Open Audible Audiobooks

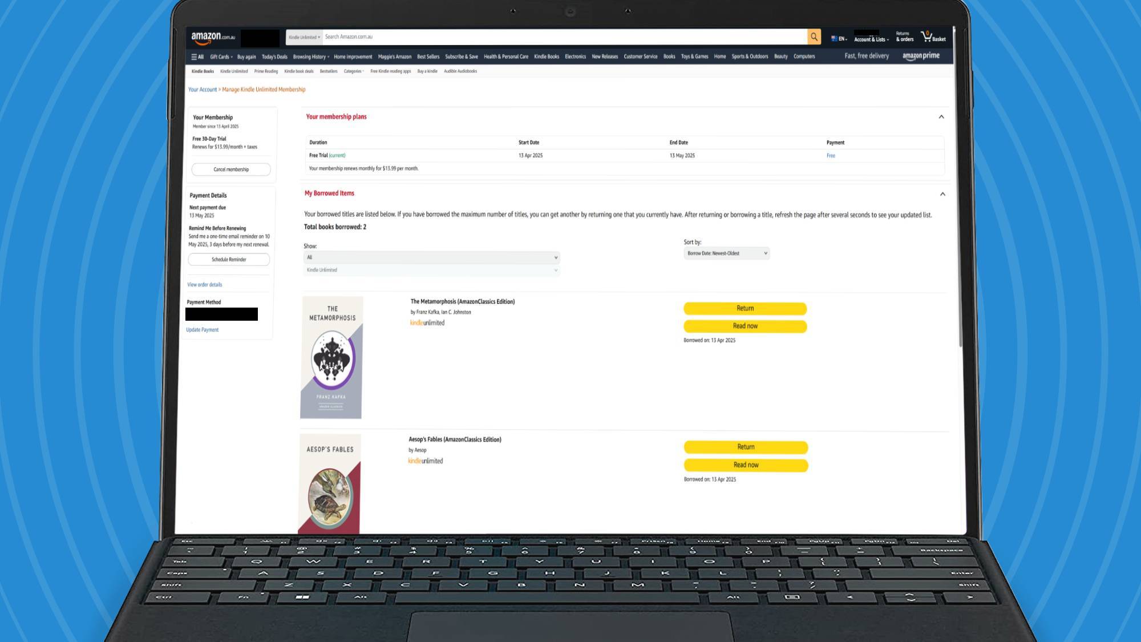click(x=460, y=71)
